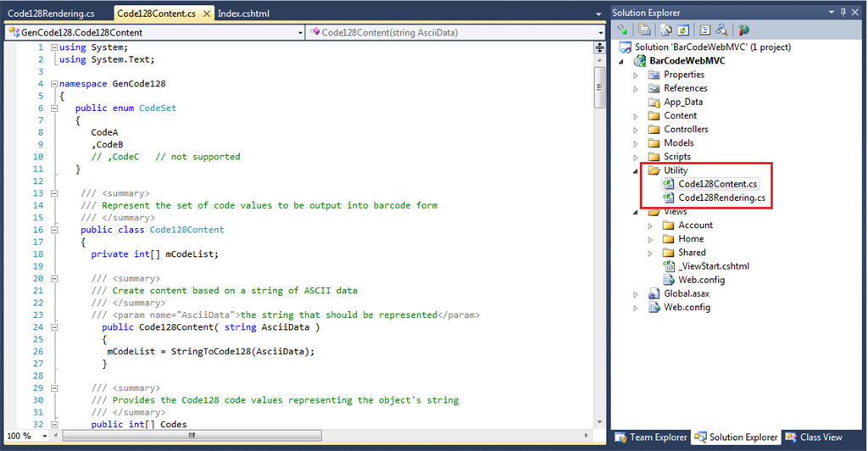Toggle Show All Files in Solution Explorer

coord(667,30)
